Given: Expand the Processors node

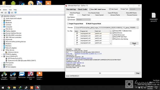Looking at the screenshot, I should pos(2,65).
